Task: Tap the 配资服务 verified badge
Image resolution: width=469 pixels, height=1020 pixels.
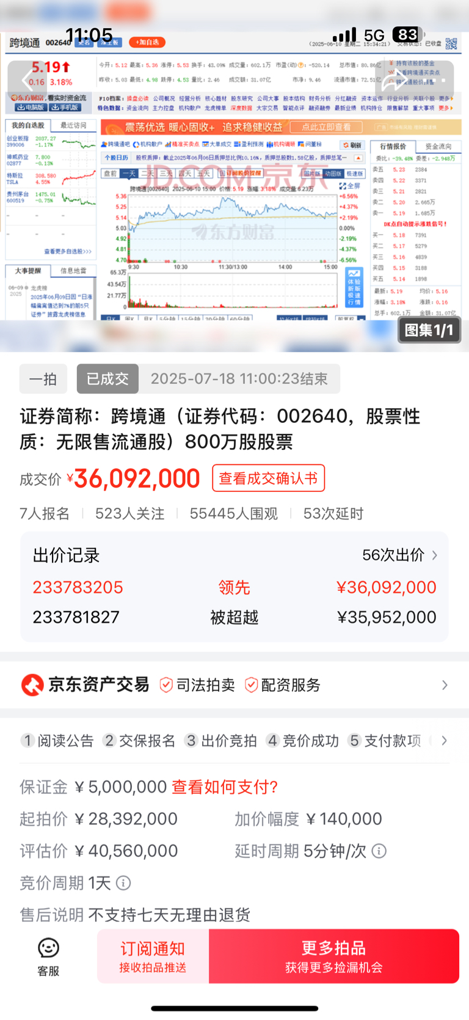Action: point(283,685)
